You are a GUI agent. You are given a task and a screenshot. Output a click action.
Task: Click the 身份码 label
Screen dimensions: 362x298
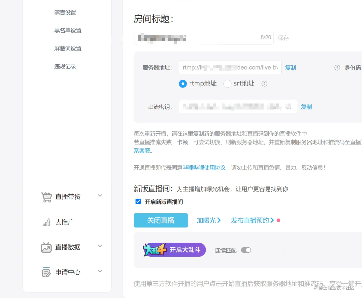click(x=353, y=68)
